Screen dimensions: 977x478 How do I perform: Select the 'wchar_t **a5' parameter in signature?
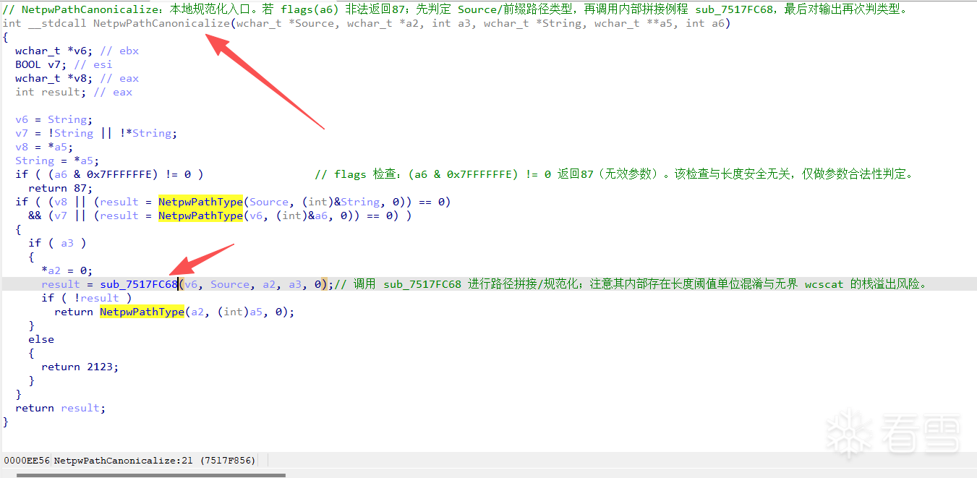[636, 23]
